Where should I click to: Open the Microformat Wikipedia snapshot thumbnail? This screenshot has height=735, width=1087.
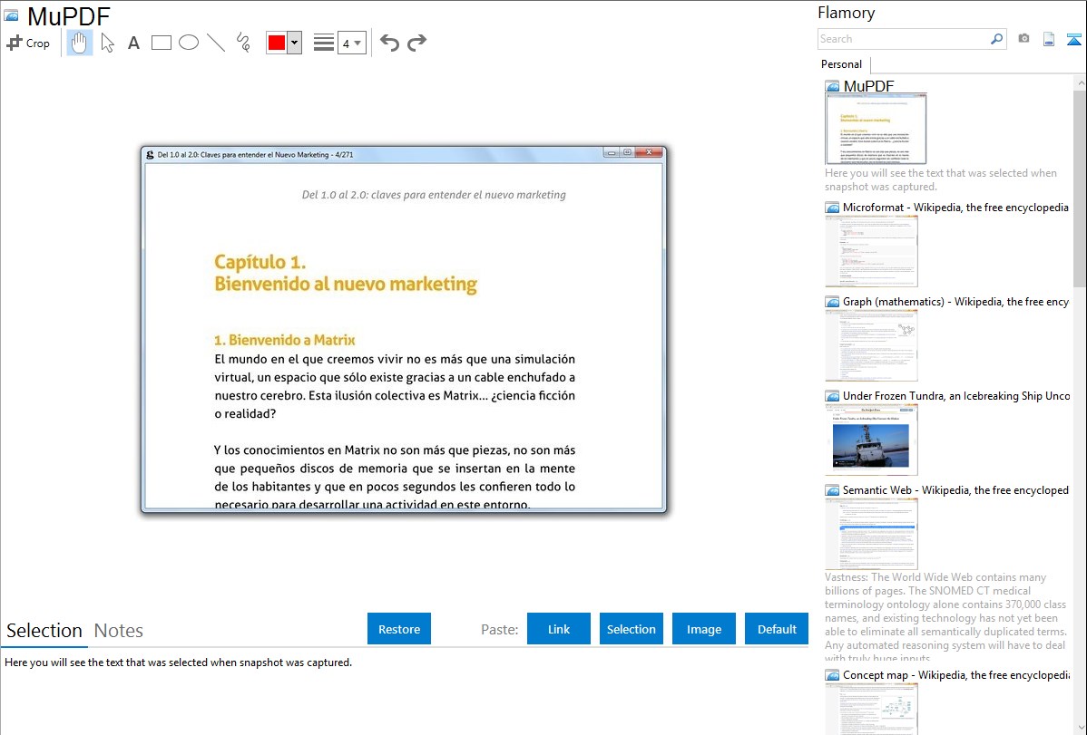pos(871,251)
